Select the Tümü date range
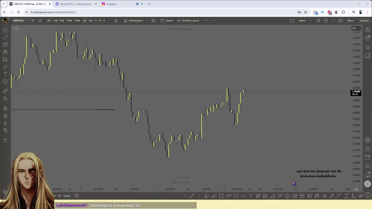Viewport: 372px width, 209px height. pos(67,196)
